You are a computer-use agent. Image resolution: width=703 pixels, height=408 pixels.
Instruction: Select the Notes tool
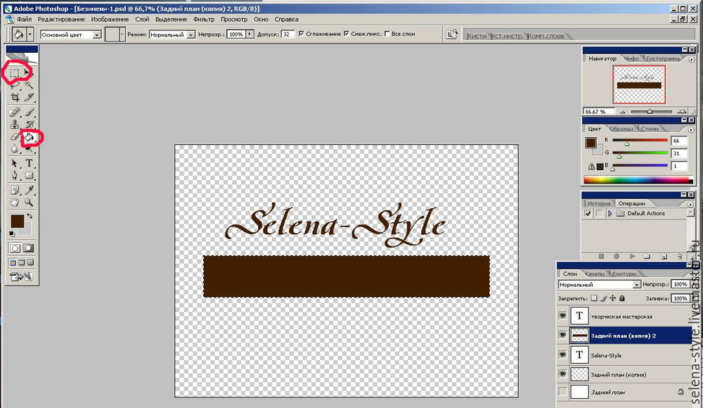[x=14, y=191]
